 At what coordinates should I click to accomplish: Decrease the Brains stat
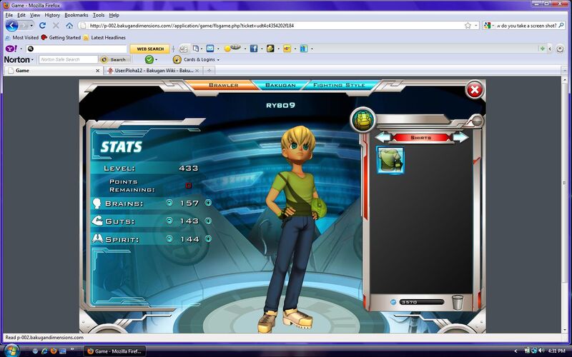pyautogui.click(x=169, y=203)
